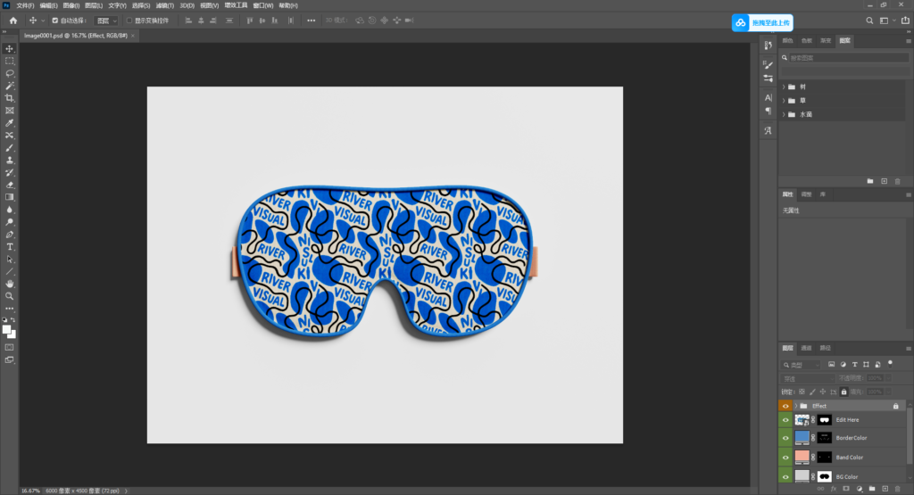Viewport: 914px width, 495px height.
Task: Create a new layer in Layers panel
Action: [x=885, y=489]
